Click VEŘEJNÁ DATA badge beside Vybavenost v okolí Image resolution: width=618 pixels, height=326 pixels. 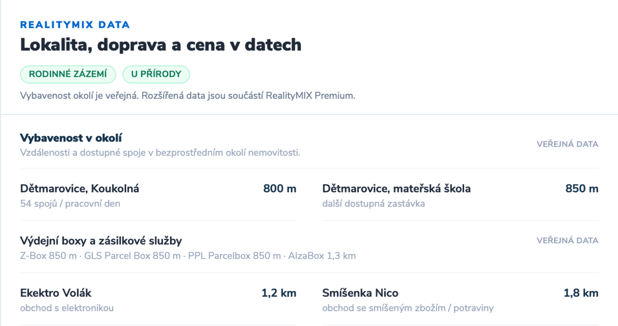click(x=568, y=144)
